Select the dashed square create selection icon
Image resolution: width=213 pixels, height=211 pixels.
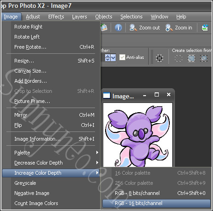point(179,58)
